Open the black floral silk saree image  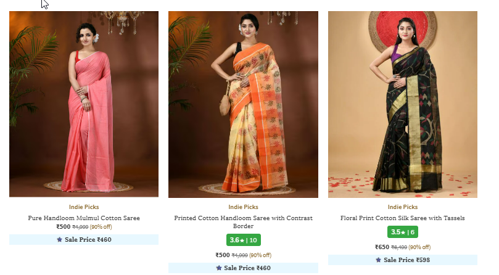coord(403,104)
